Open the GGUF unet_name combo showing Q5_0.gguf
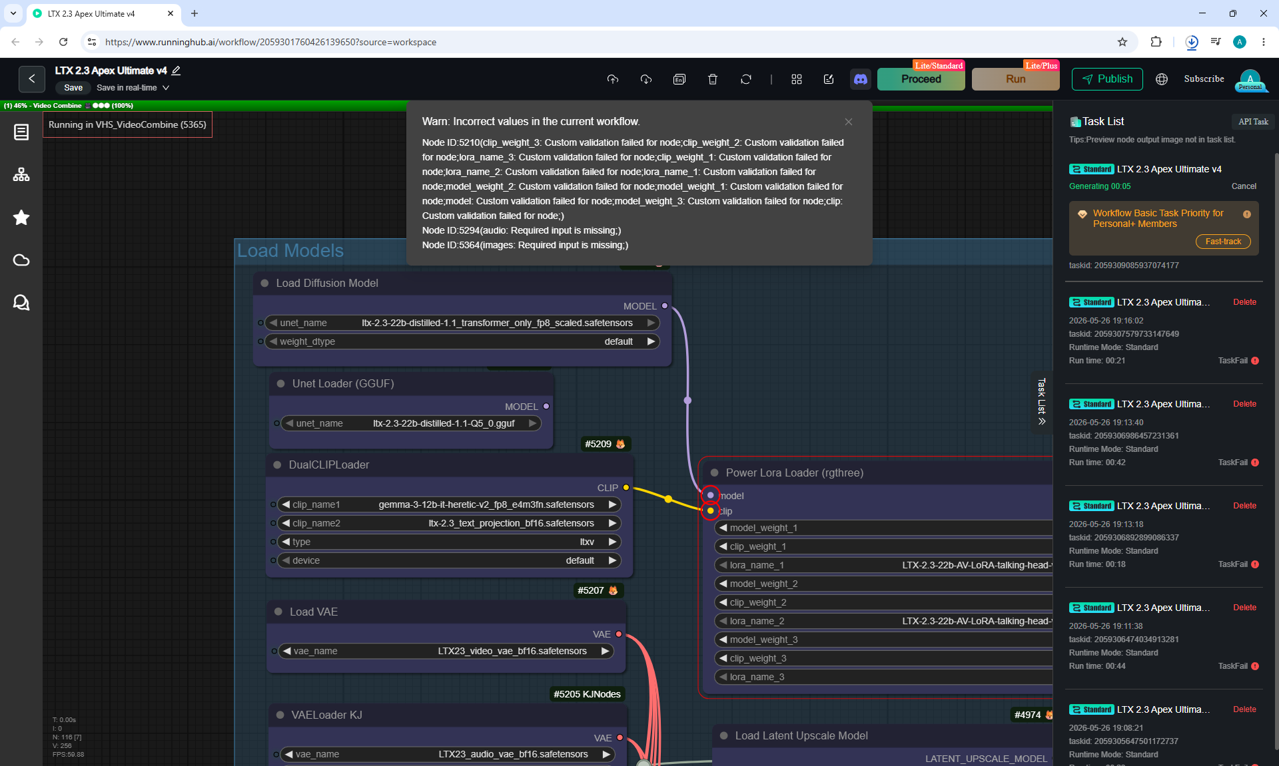The height and width of the screenshot is (766, 1279). click(411, 423)
